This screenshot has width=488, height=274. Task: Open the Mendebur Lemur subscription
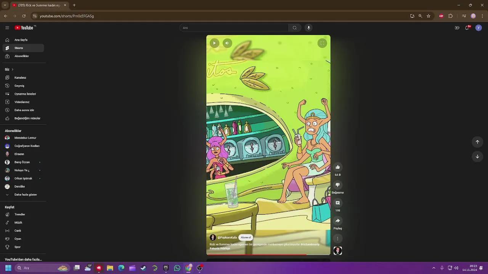23,138
